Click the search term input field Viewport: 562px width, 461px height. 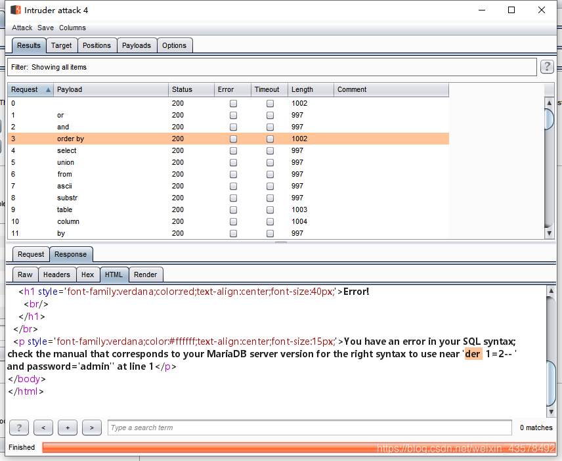[310, 428]
